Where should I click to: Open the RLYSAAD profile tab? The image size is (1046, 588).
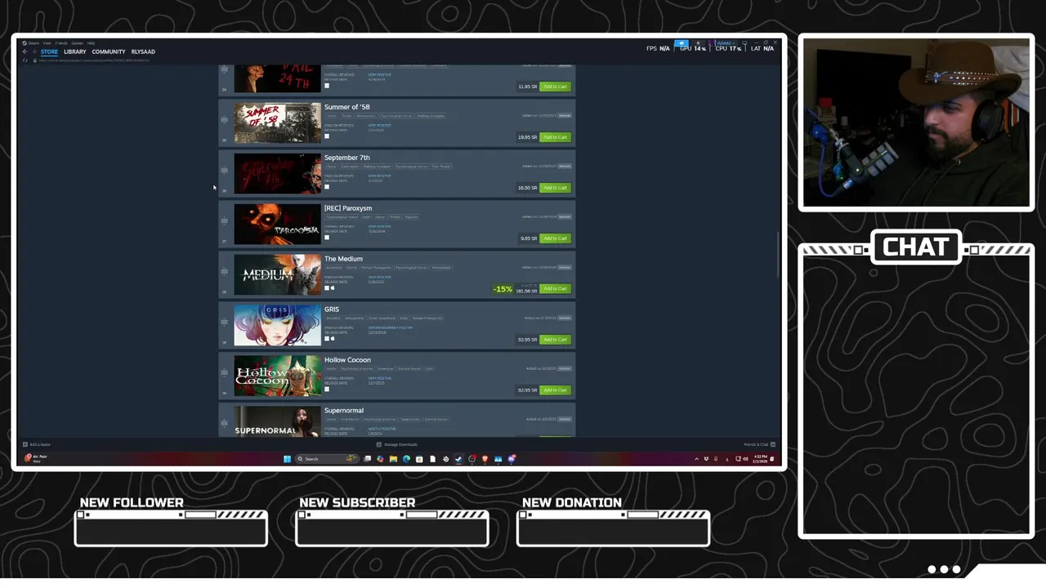click(143, 51)
